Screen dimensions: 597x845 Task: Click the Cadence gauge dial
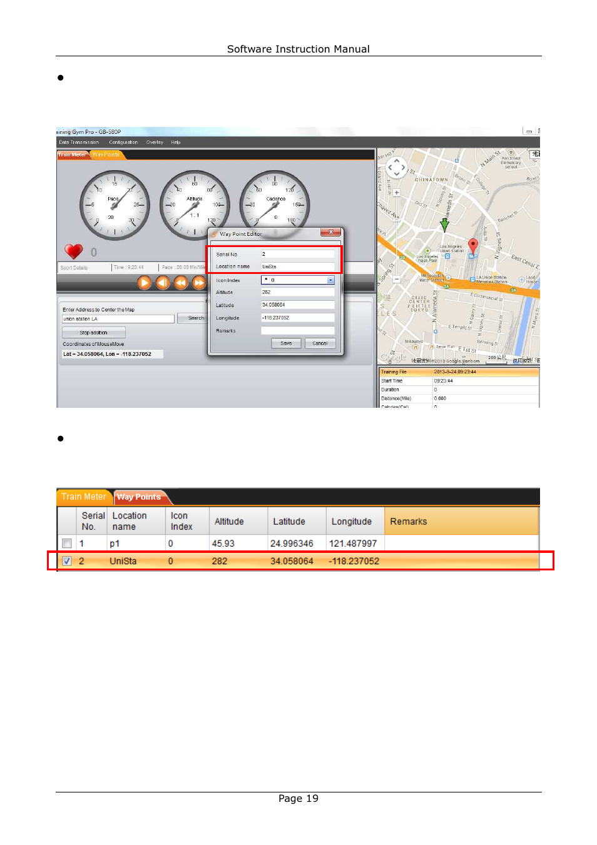coord(275,205)
